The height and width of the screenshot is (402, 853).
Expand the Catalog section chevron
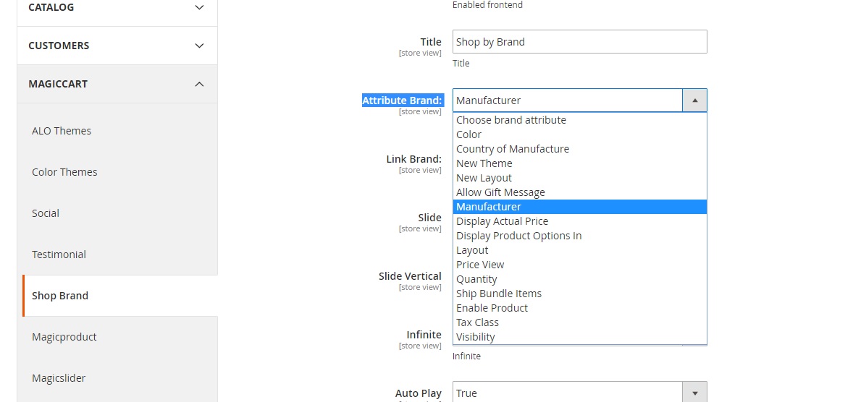[199, 7]
